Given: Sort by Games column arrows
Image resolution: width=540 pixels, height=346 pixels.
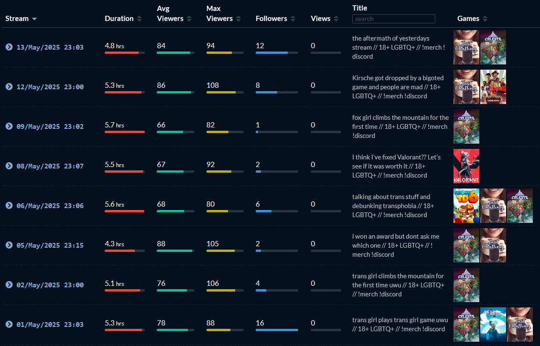Looking at the screenshot, I should pos(485,19).
